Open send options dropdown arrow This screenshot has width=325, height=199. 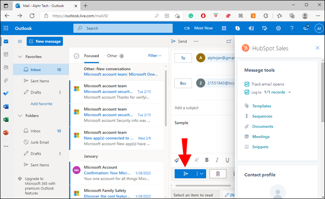click(x=201, y=174)
